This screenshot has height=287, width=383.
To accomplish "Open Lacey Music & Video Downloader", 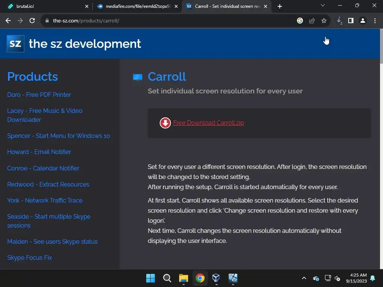I will pyautogui.click(x=45, y=115).
